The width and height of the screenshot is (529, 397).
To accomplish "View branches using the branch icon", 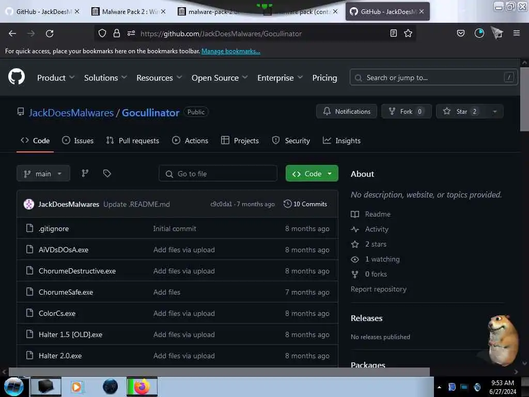I will [85, 173].
